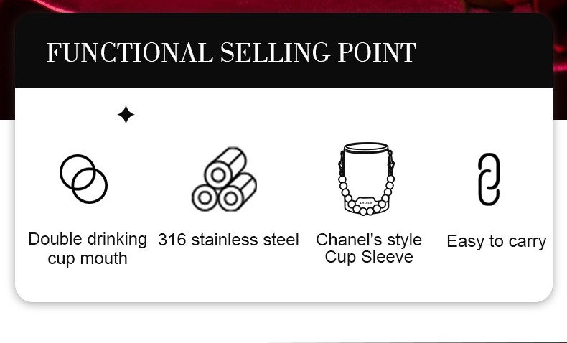Viewport: 567px width, 343px height.
Task: Click the left clasp on cup strap
Action: 342,163
